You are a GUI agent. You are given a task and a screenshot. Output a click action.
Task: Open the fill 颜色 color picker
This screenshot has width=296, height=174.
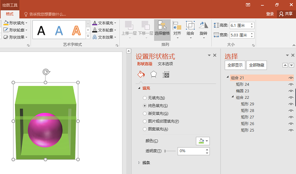coord(203,141)
